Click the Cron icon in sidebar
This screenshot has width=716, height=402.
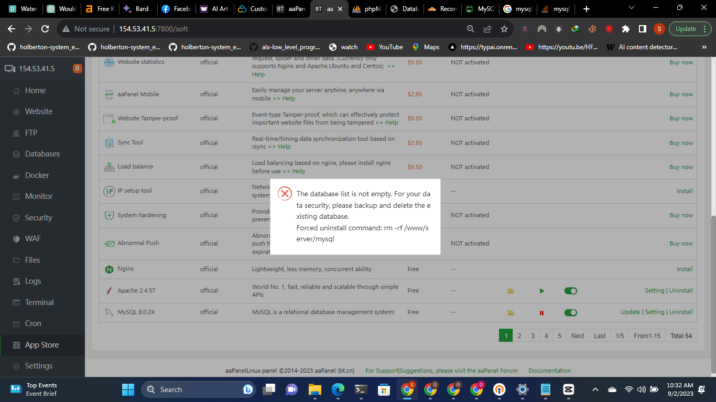pos(15,323)
